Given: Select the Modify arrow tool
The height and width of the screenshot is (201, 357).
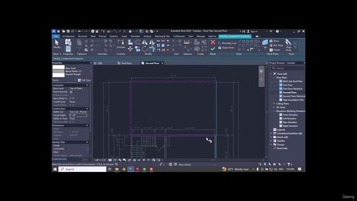Looking at the screenshot, I should [x=57, y=42].
